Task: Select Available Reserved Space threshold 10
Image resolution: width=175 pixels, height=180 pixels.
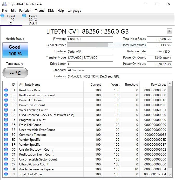Action: point(136,169)
